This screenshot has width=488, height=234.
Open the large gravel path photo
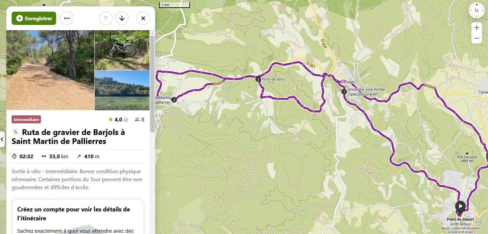coord(50,70)
